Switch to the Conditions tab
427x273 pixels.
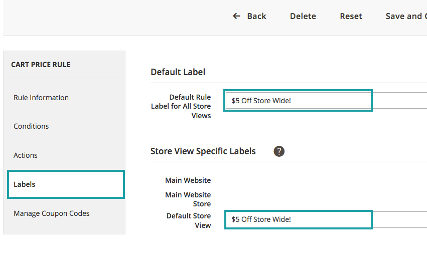[x=31, y=126]
